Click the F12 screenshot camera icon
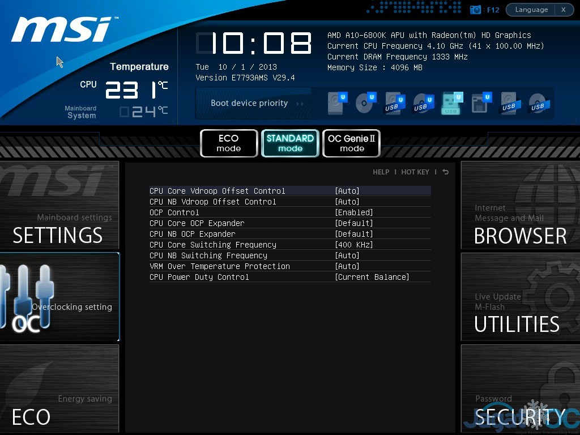Viewport: 580px width, 435px height. [475, 10]
